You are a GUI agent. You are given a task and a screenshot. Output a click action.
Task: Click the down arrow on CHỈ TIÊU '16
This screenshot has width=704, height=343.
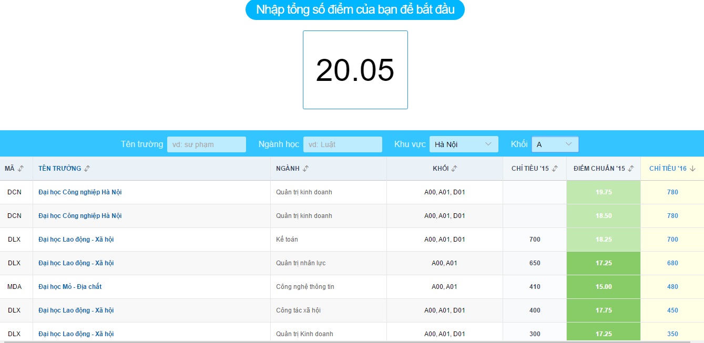pos(692,169)
